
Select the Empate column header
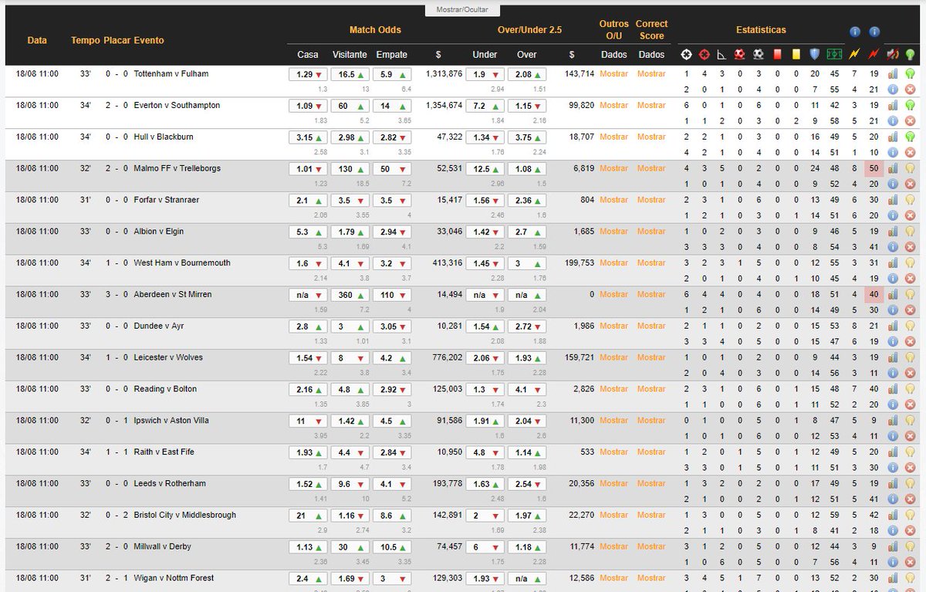[391, 55]
